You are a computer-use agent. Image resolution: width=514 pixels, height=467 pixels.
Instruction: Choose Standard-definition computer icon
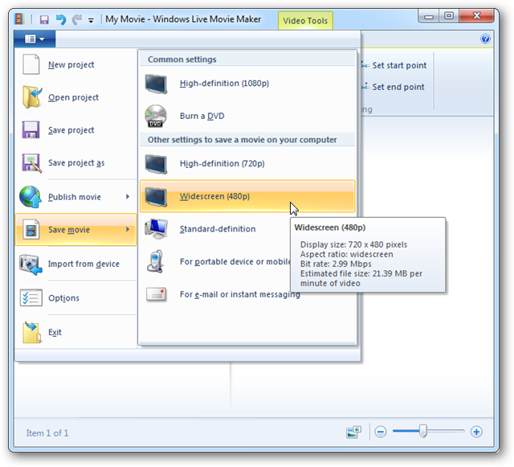157,229
